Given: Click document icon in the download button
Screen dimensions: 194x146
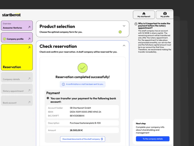Looking at the screenshot, I should tap(102, 139).
